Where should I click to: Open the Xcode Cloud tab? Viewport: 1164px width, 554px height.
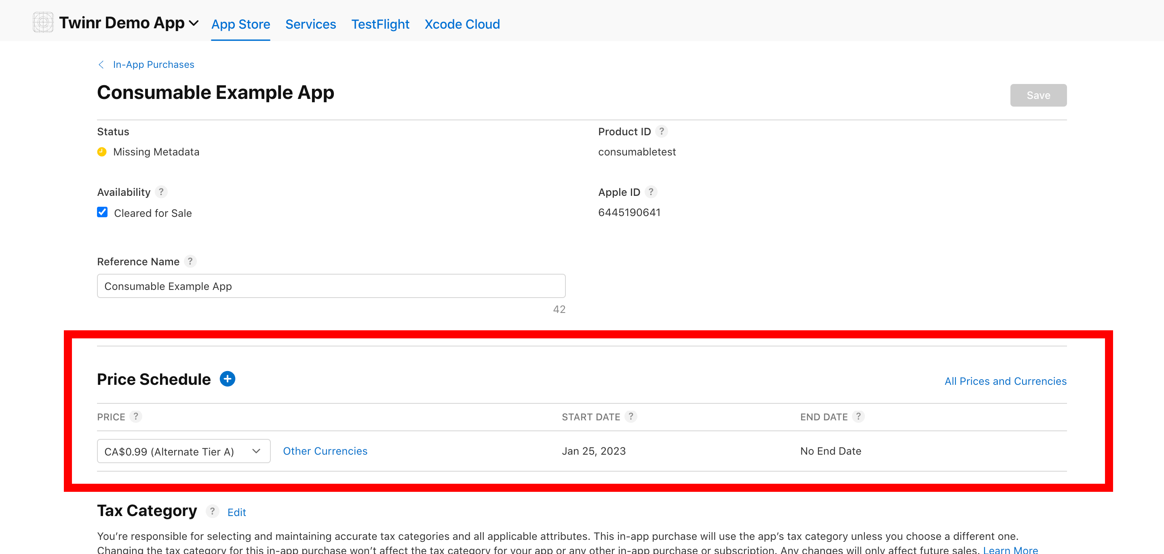(x=462, y=24)
